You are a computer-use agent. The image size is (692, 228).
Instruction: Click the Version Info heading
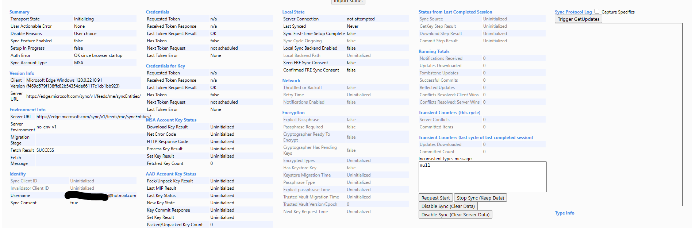22,73
